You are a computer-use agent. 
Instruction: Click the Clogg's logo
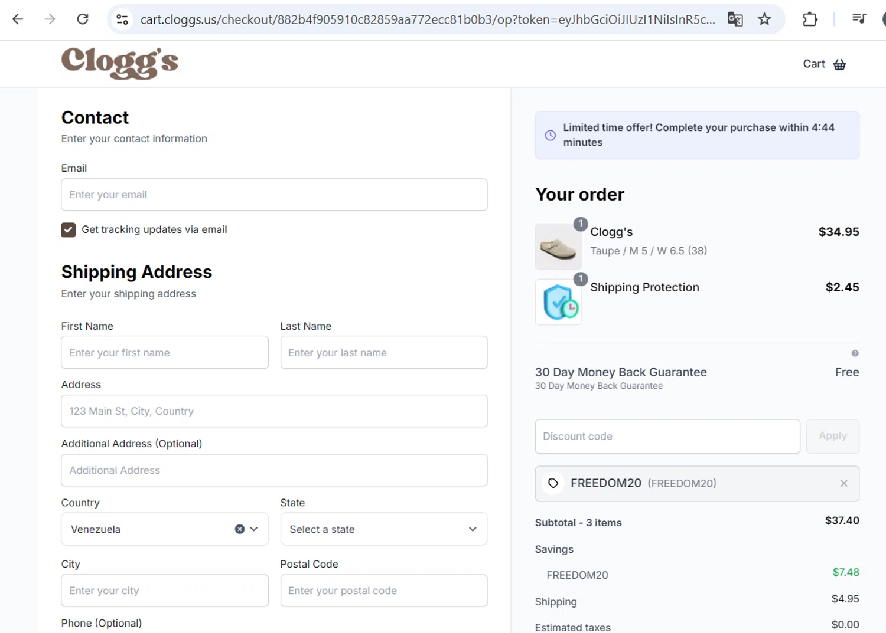pyautogui.click(x=120, y=63)
